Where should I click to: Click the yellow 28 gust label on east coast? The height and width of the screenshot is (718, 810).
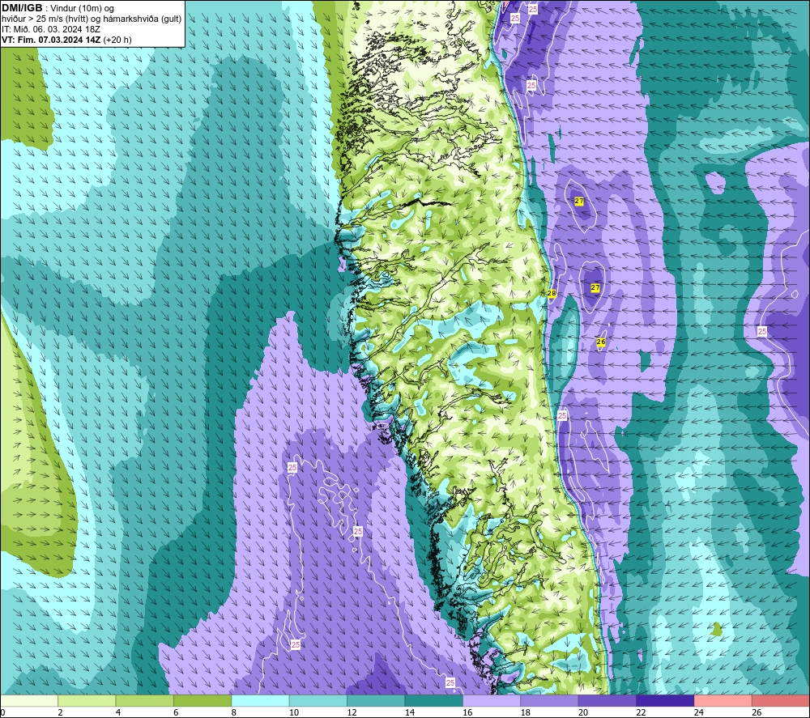click(x=551, y=293)
